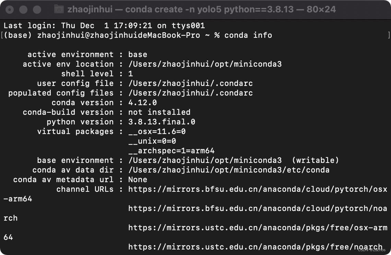Screen dimensions: 391x255
Task: Click the ustc free osx-arm64 mirror URL
Action: click(x=257, y=228)
